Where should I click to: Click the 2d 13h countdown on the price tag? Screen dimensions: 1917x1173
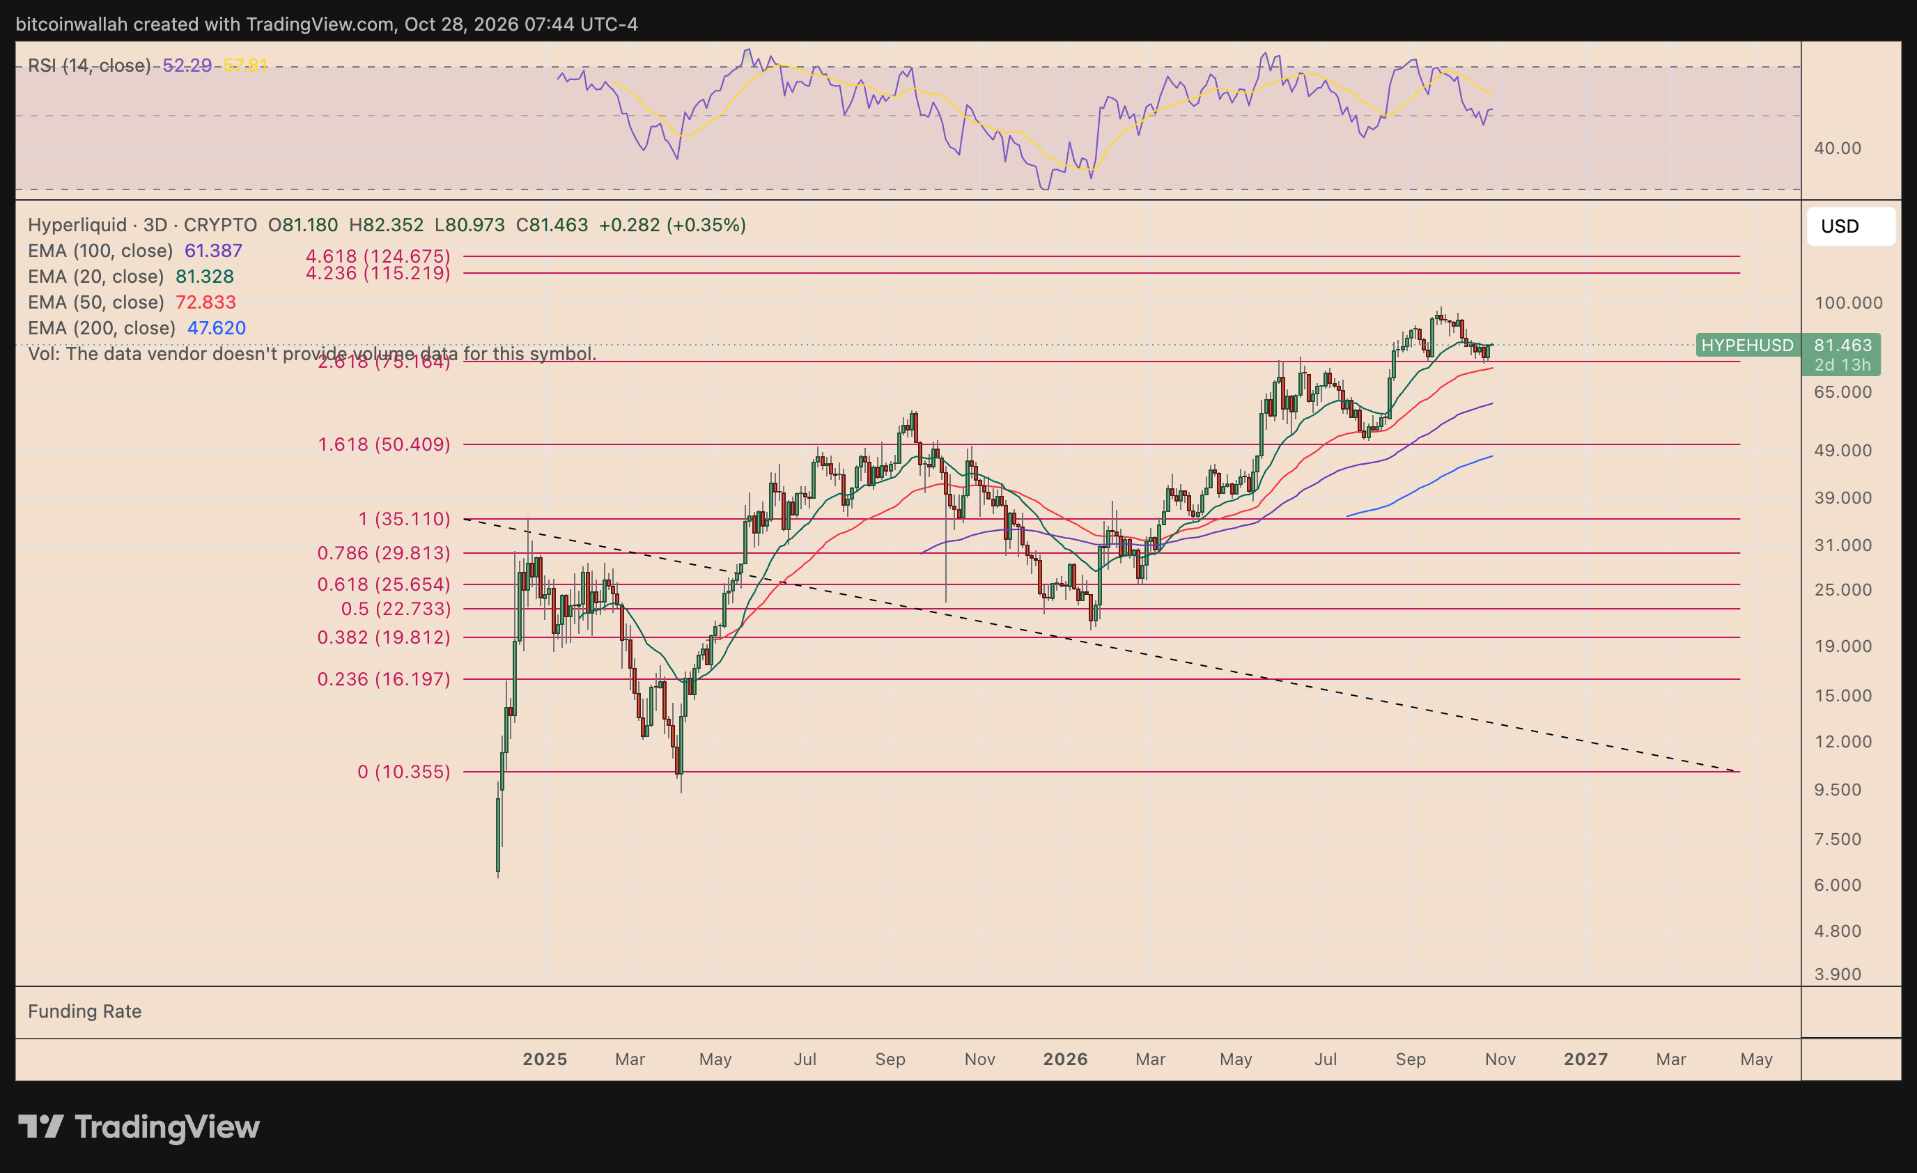[1842, 365]
